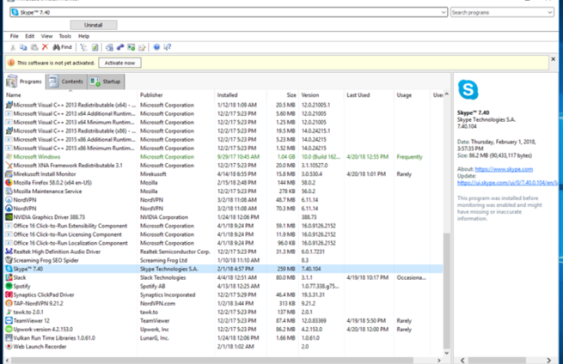Open the Edit menu
Viewport: 563px width, 364px height.
(29, 36)
